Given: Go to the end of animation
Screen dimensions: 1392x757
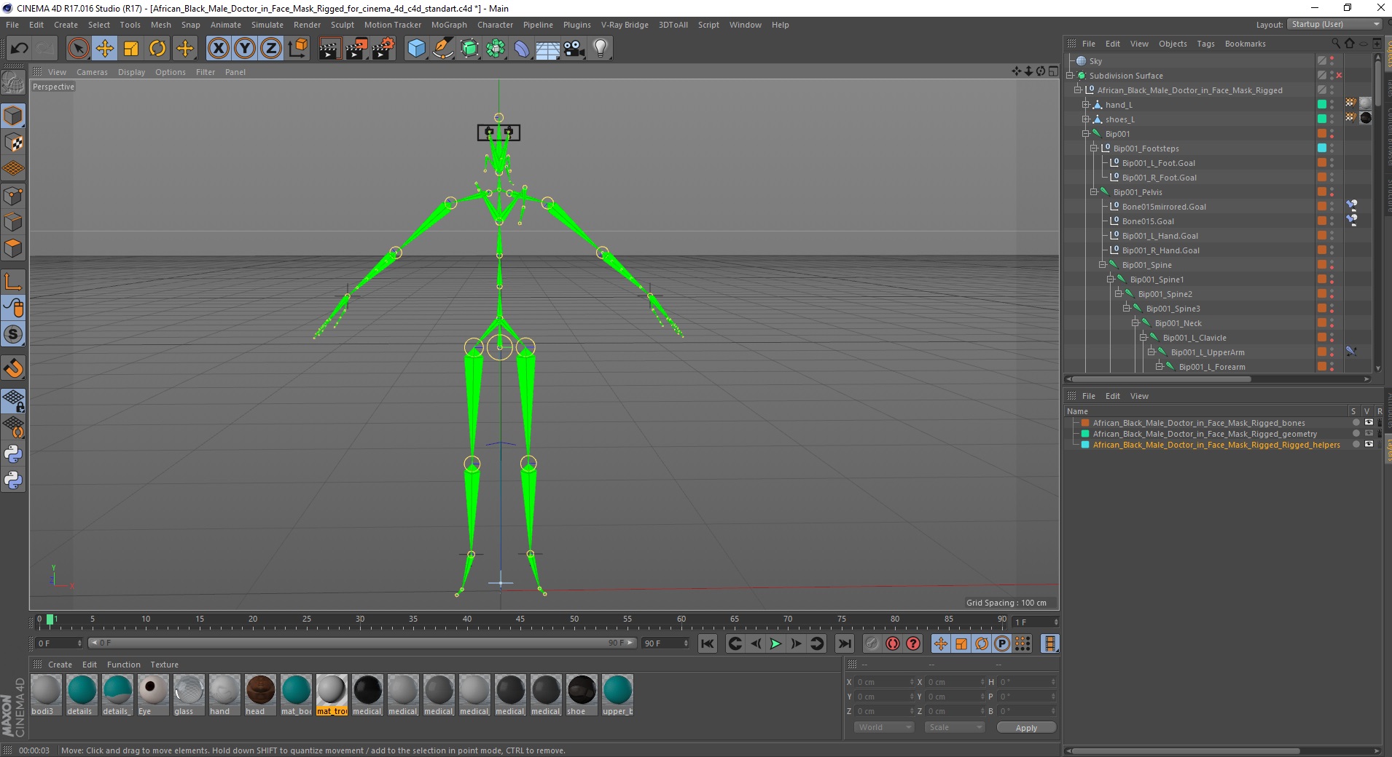Looking at the screenshot, I should [845, 643].
